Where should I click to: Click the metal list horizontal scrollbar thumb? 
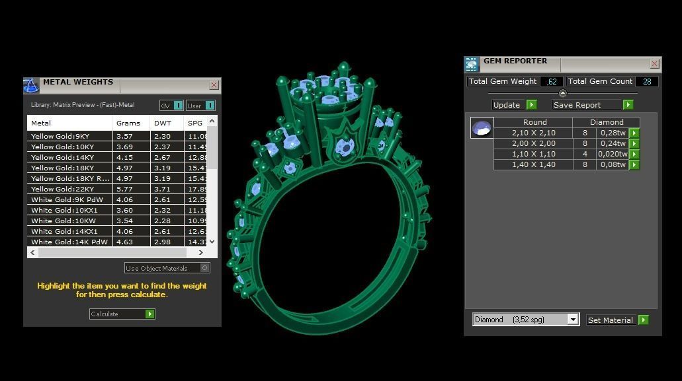[x=112, y=252]
